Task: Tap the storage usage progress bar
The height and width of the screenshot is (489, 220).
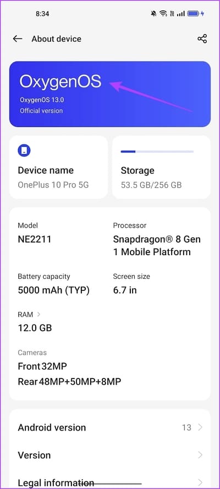Action: 157,152
